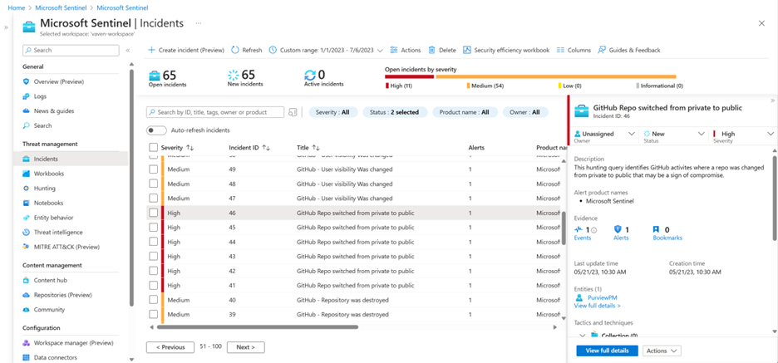Open the Severity : All filter
This screenshot has height=363, width=778.
333,112
